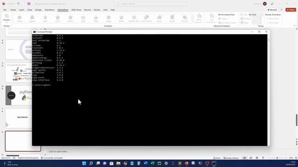This screenshot has width=298, height=167.
Task: Open File Explorer from the taskbar
Action: tap(118, 163)
